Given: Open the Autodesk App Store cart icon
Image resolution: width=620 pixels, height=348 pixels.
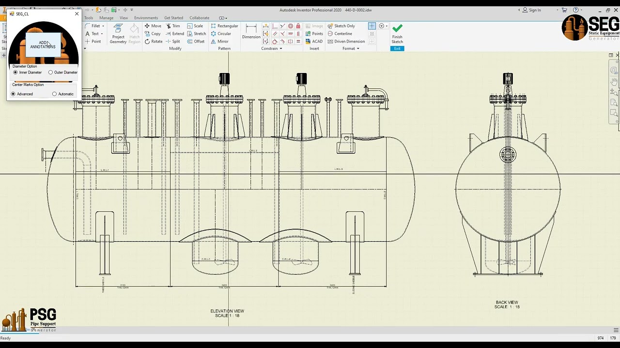Looking at the screenshot, I should 564,10.
